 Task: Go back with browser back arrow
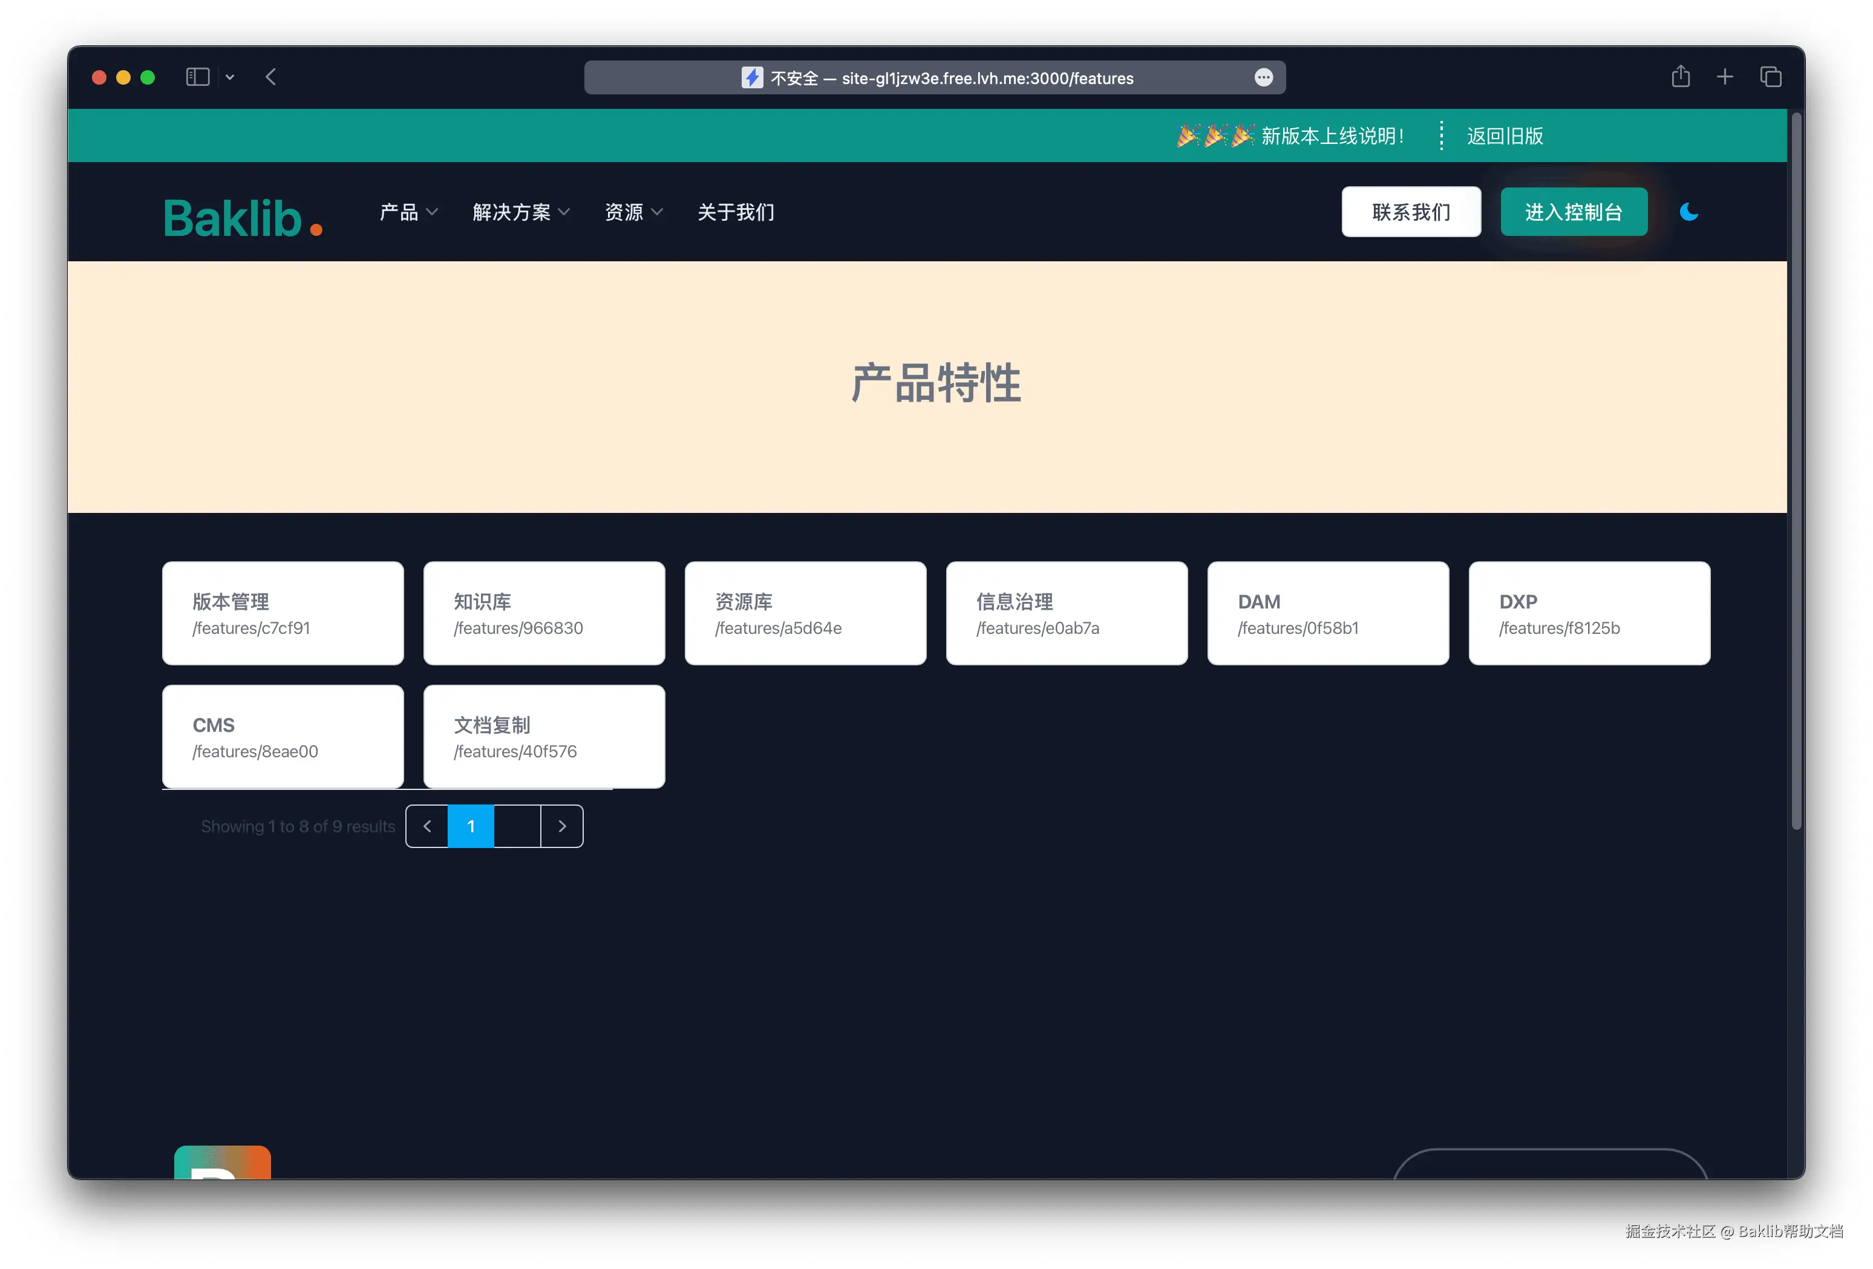click(271, 77)
